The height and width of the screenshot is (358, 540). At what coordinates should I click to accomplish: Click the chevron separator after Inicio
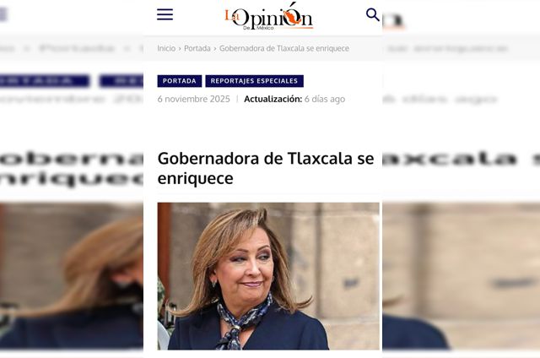(x=180, y=49)
